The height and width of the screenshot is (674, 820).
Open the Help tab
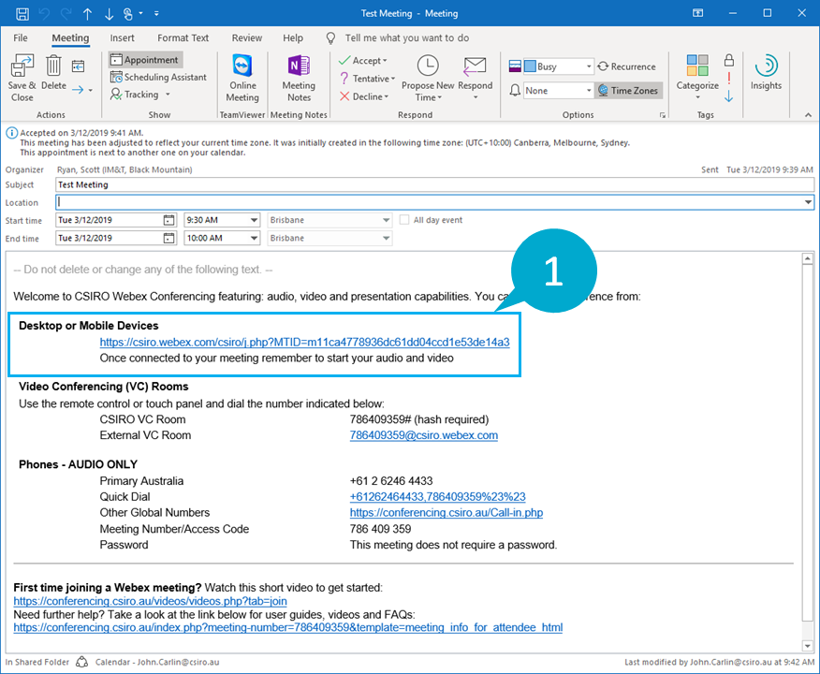tap(293, 37)
